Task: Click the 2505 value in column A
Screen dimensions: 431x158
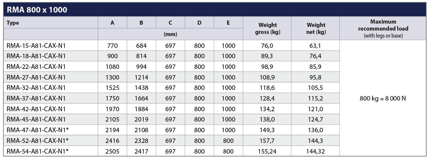Action: point(112,151)
